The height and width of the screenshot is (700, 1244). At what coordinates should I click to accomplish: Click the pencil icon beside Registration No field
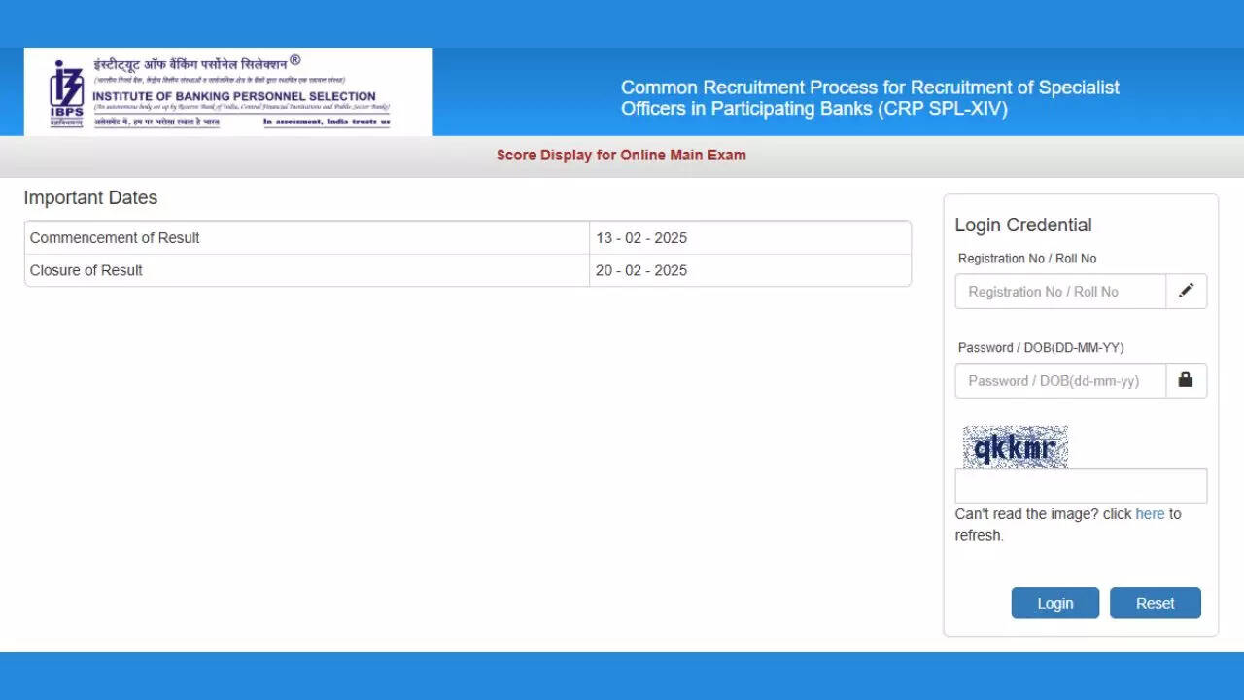click(x=1186, y=291)
